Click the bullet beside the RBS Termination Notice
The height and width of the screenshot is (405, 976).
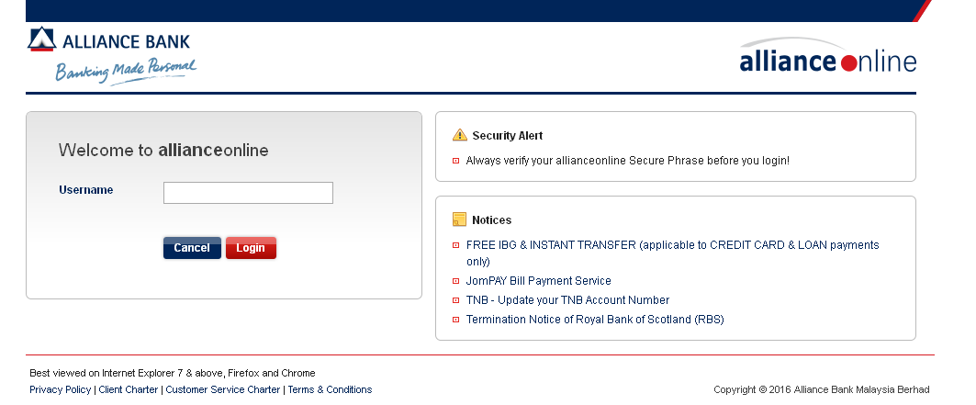(x=455, y=320)
